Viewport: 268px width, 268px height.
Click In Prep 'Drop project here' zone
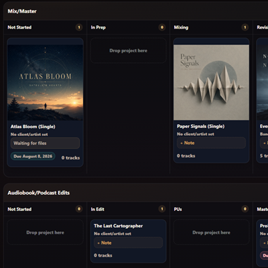128,50
